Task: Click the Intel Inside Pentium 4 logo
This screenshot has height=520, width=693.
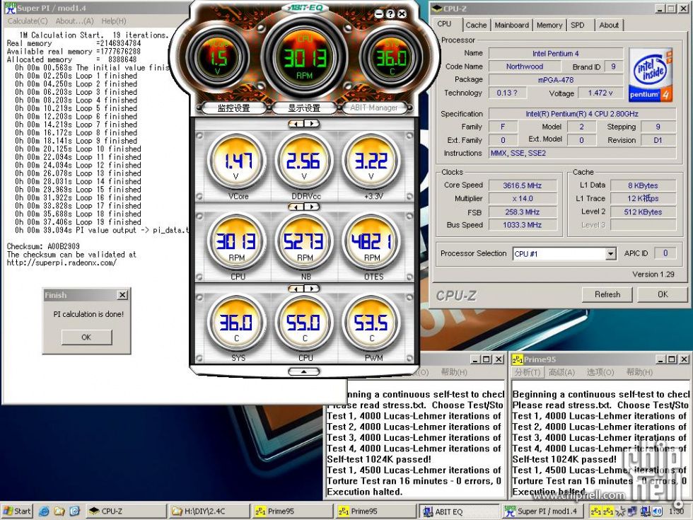Action: point(651,75)
